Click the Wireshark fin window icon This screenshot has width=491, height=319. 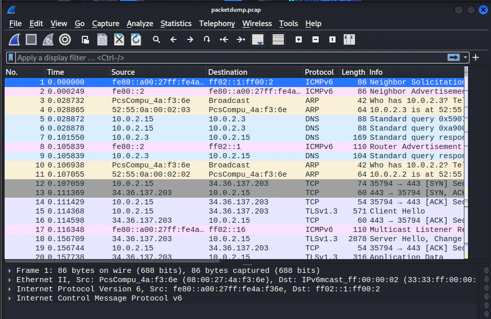12,10
